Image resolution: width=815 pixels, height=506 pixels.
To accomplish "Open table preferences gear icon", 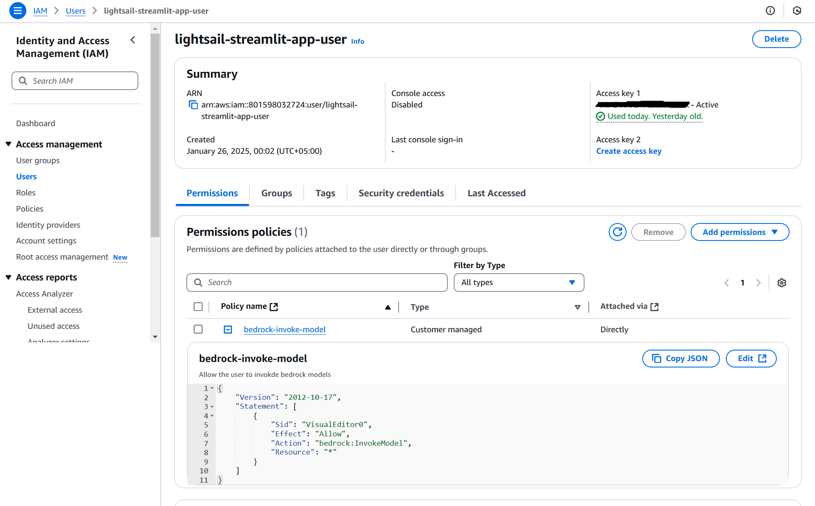I will pos(781,283).
